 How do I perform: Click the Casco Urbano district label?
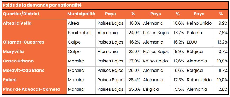click(18, 61)
